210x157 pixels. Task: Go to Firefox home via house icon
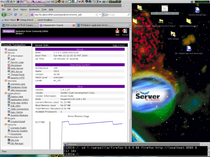click(26, 15)
